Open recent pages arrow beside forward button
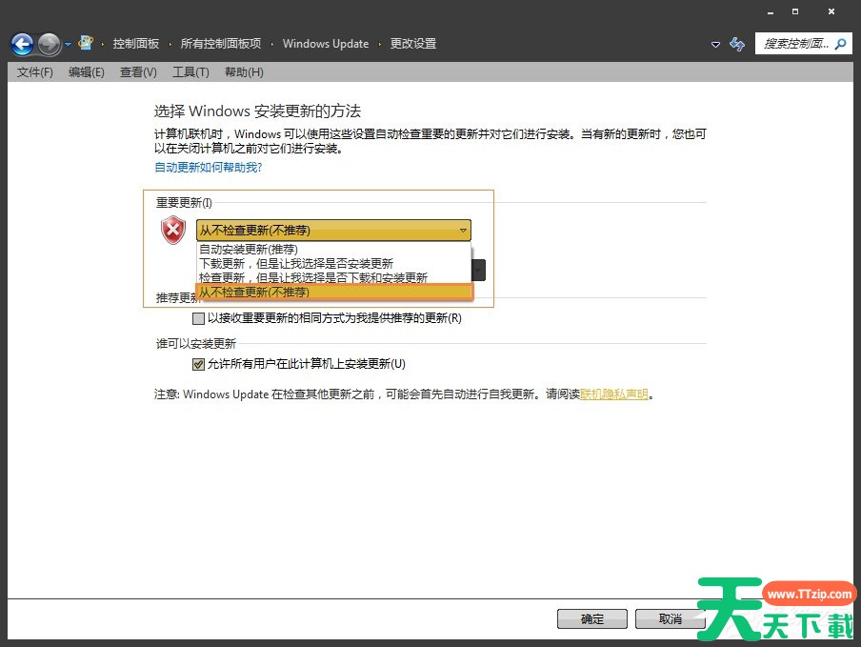 click(68, 45)
